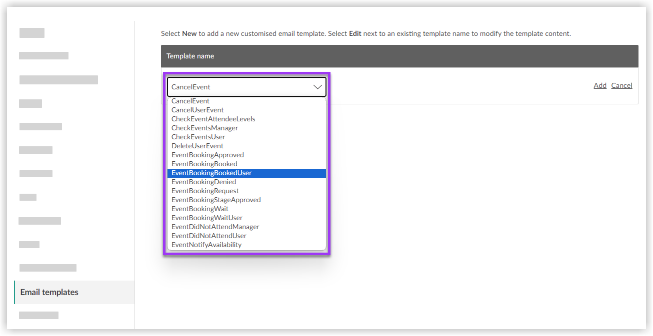Pick the EventBookingRequest template
653x336 pixels.
(205, 191)
